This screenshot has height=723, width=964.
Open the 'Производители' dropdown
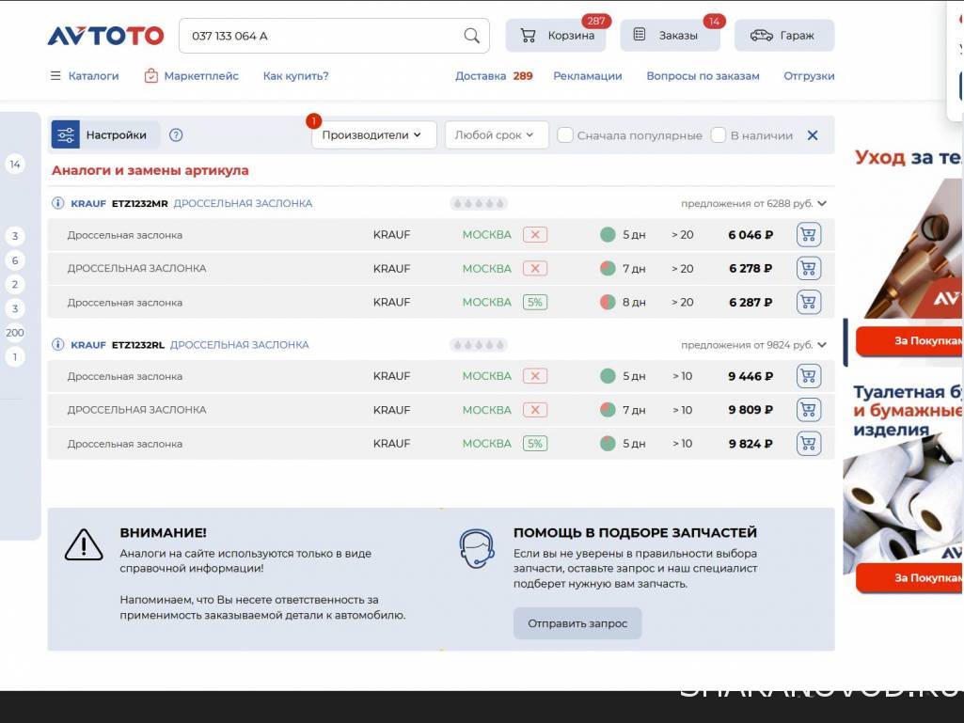tap(373, 135)
